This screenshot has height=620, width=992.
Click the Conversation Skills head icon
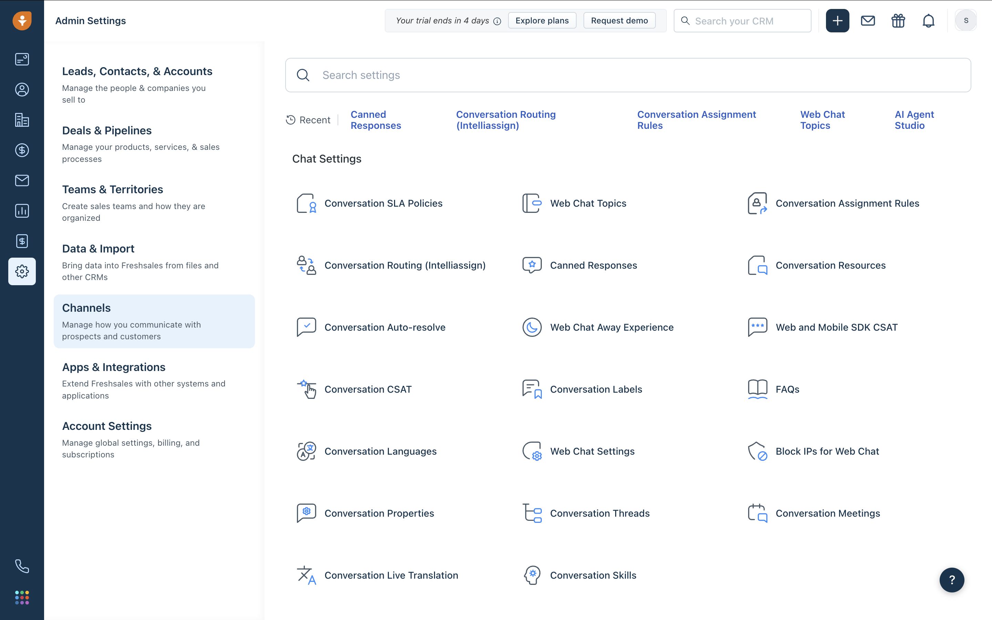coord(532,575)
